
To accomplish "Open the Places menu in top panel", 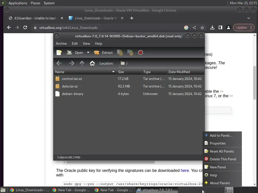I will pos(35,3).
